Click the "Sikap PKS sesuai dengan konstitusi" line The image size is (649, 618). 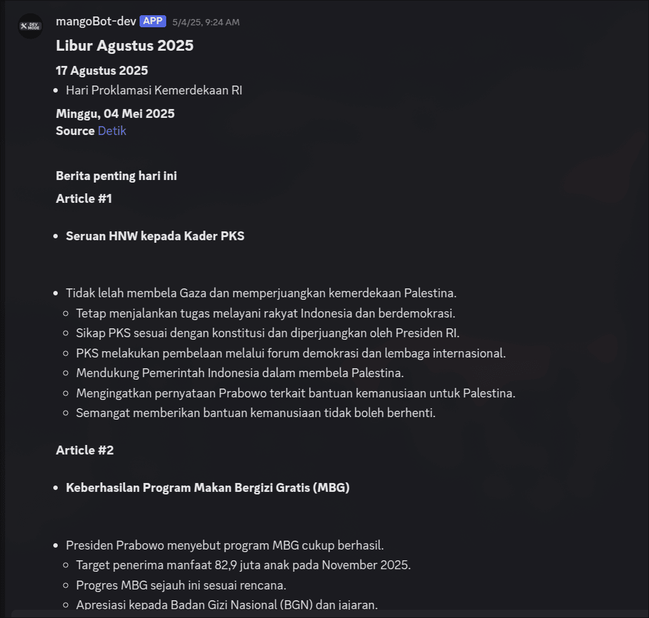267,333
